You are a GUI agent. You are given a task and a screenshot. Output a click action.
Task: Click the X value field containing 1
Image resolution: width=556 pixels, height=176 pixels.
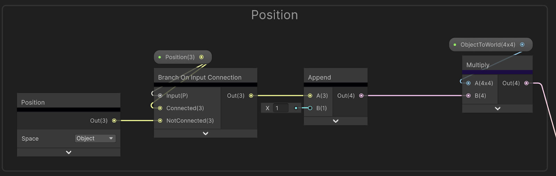(281, 108)
